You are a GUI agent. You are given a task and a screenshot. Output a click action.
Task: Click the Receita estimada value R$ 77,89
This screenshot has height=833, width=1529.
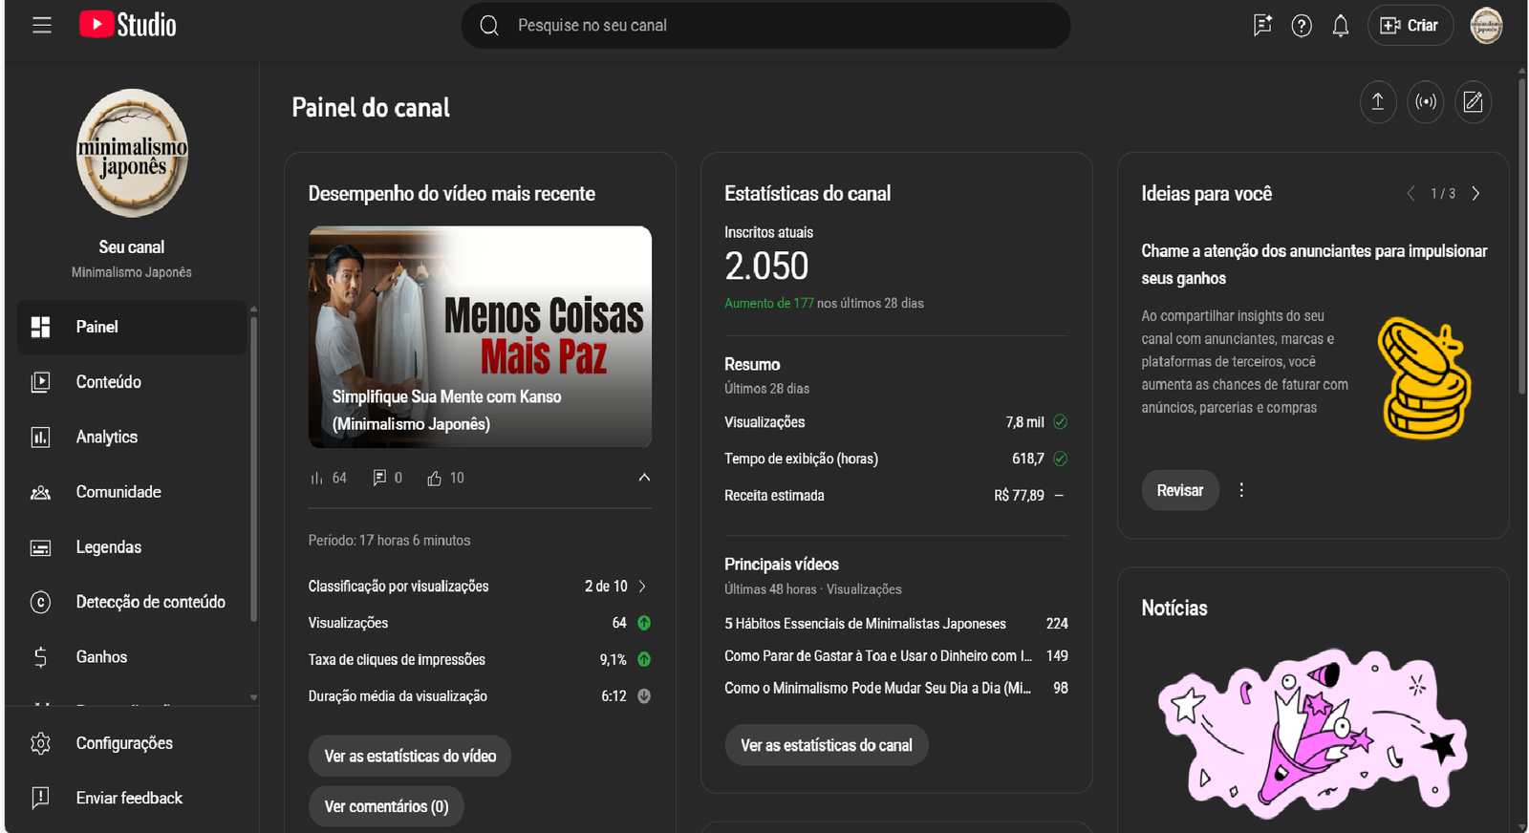(1019, 496)
